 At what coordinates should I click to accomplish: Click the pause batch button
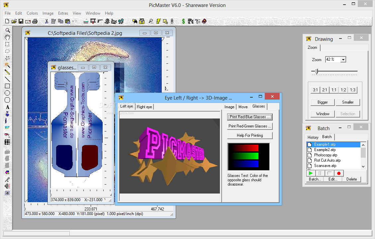pos(320,173)
